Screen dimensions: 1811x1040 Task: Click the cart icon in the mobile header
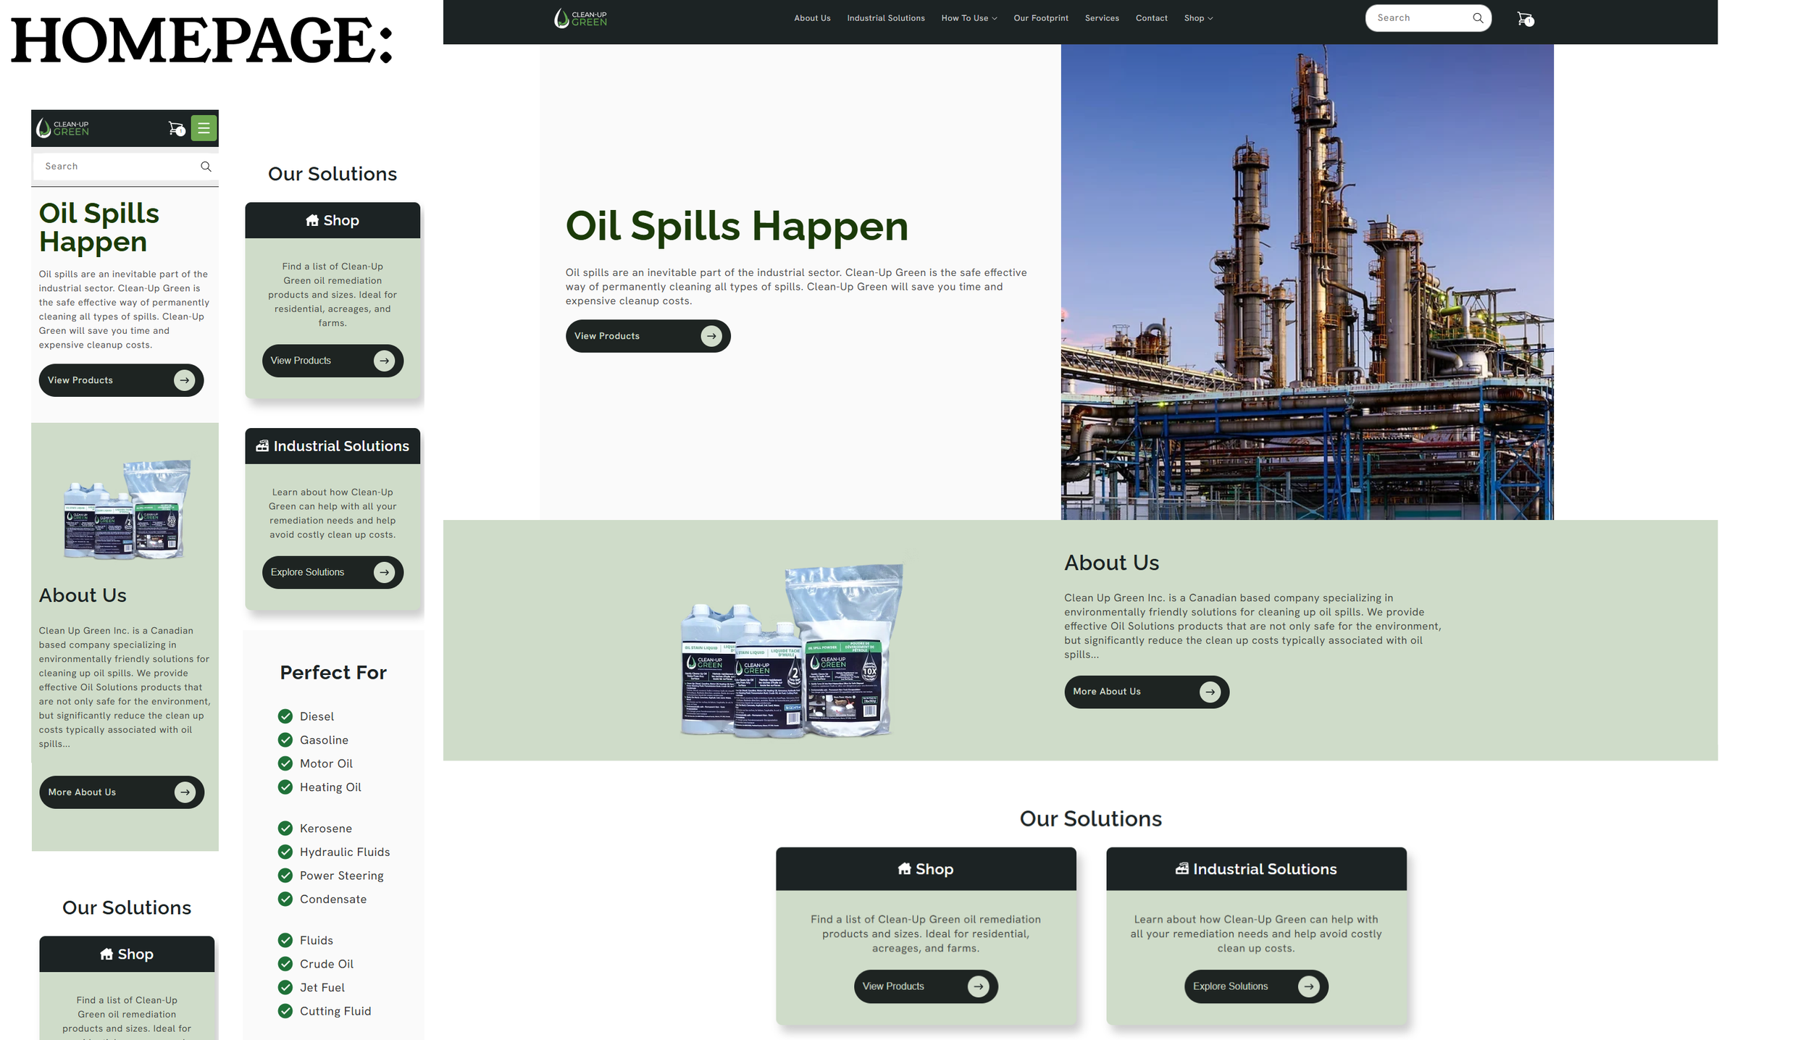[173, 128]
